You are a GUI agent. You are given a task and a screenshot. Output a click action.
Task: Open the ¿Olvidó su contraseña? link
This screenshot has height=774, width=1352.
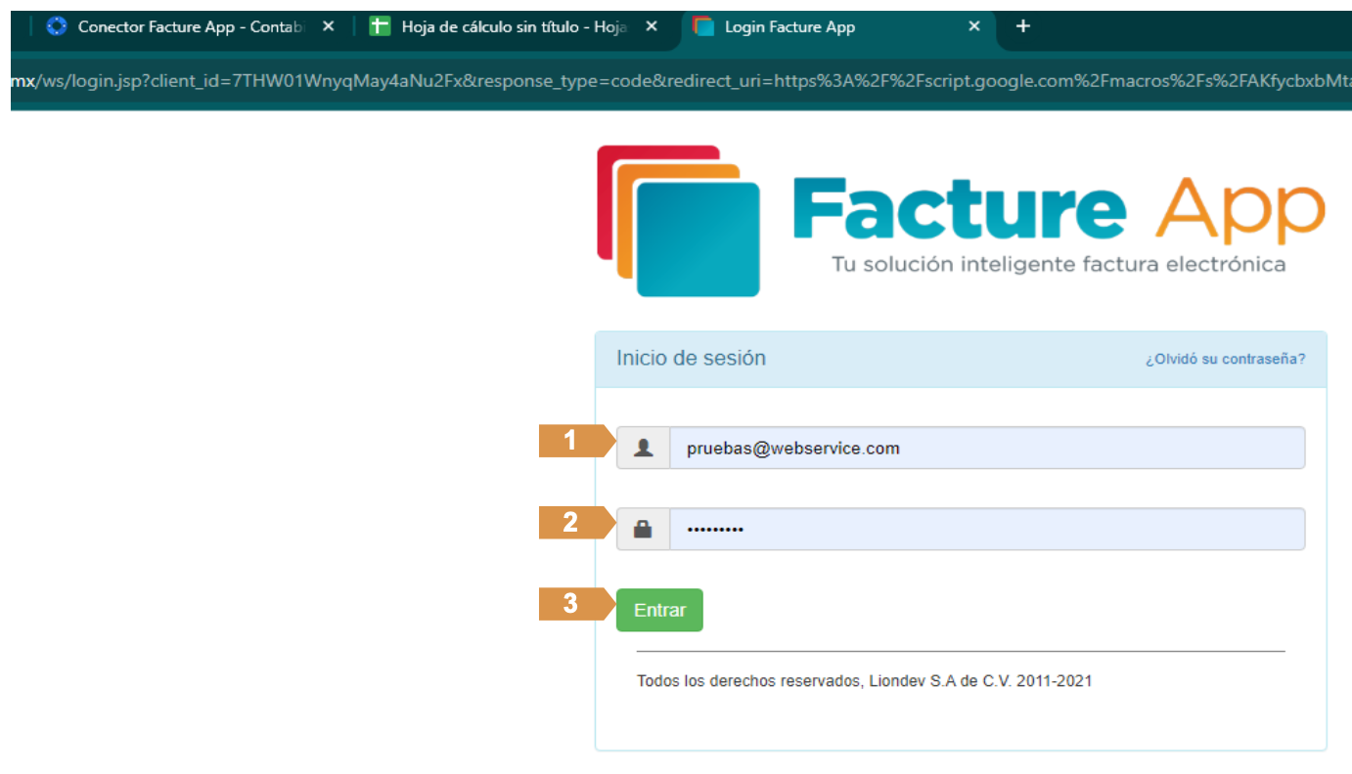coord(1225,359)
